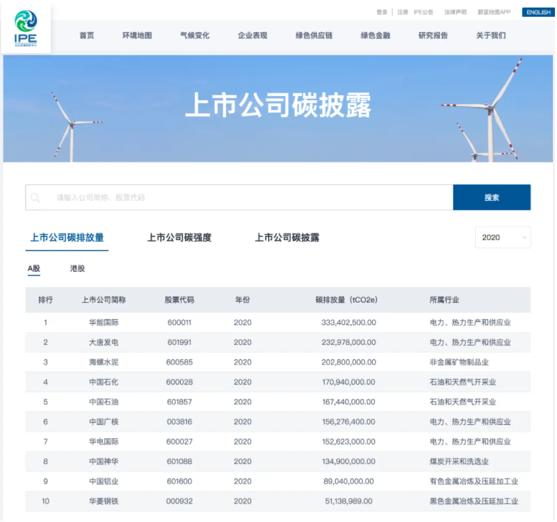Click emission value 202,800,000.00
Image resolution: width=557 pixels, height=522 pixels.
(349, 362)
